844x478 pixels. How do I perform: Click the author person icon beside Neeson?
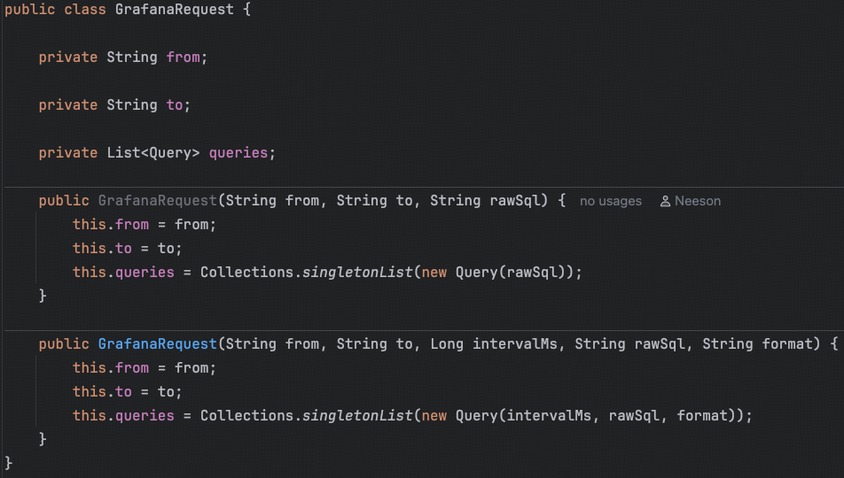665,201
